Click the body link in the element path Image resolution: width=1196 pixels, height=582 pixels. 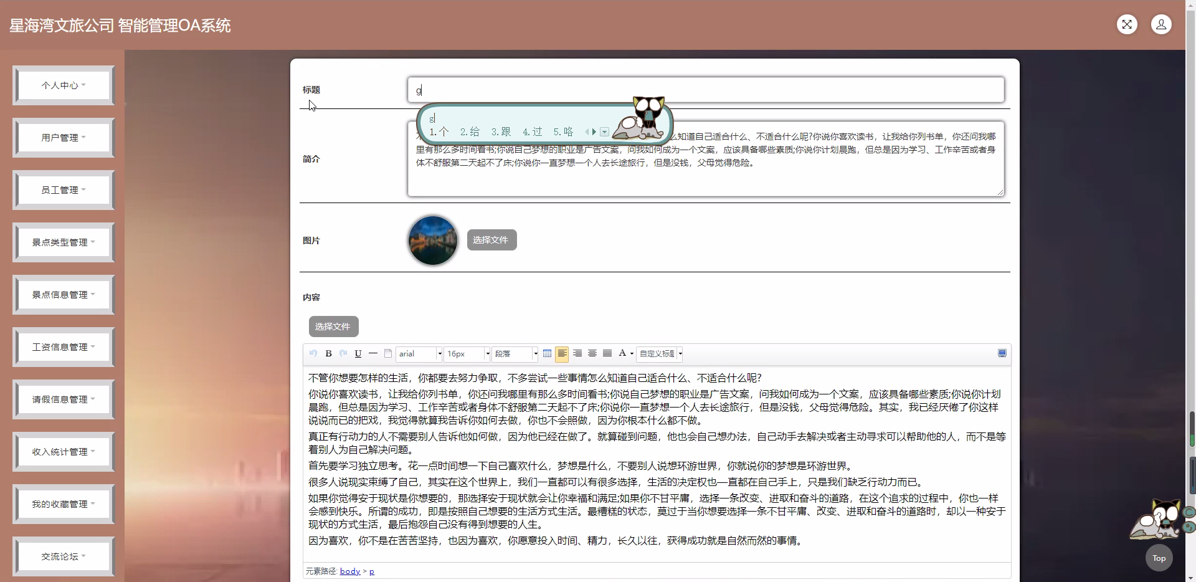pos(350,571)
